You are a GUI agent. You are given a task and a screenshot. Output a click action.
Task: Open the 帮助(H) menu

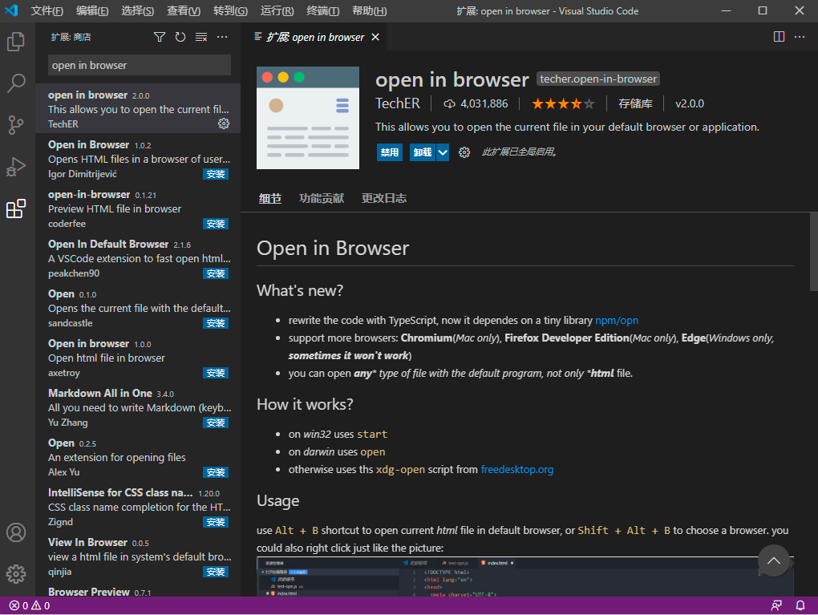click(x=370, y=11)
